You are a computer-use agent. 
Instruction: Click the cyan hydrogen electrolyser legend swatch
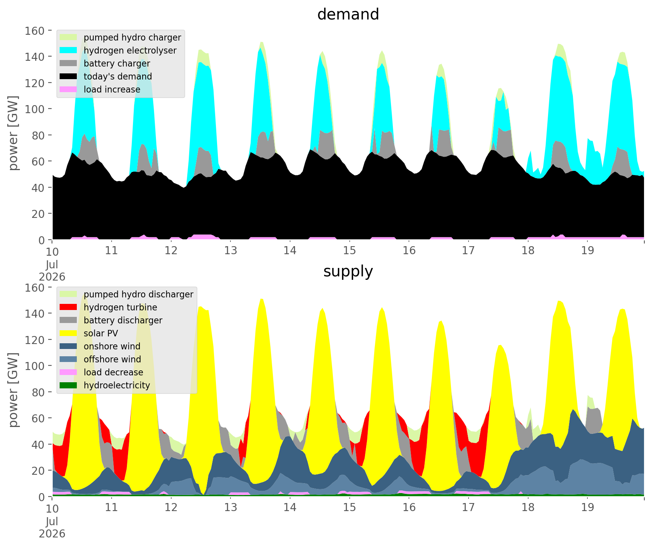point(69,50)
